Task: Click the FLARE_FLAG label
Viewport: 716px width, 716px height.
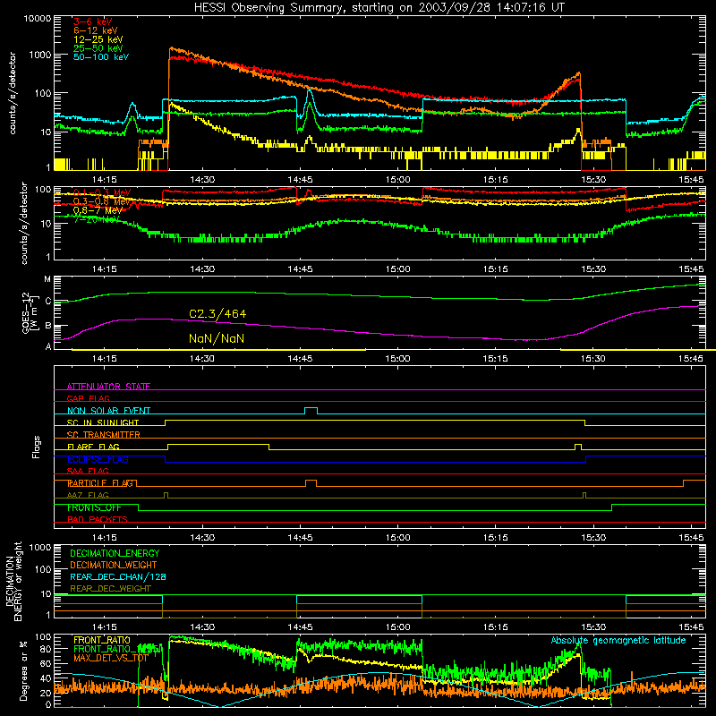Action: [x=93, y=447]
